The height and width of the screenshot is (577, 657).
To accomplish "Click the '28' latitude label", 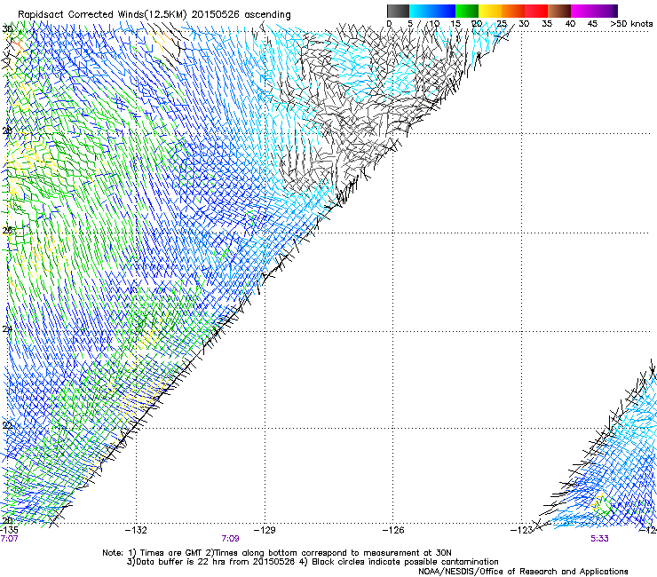I will (7, 130).
